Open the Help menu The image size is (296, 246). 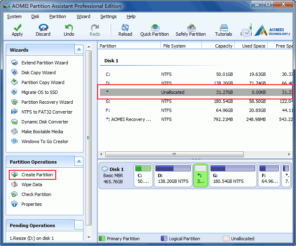point(131,16)
